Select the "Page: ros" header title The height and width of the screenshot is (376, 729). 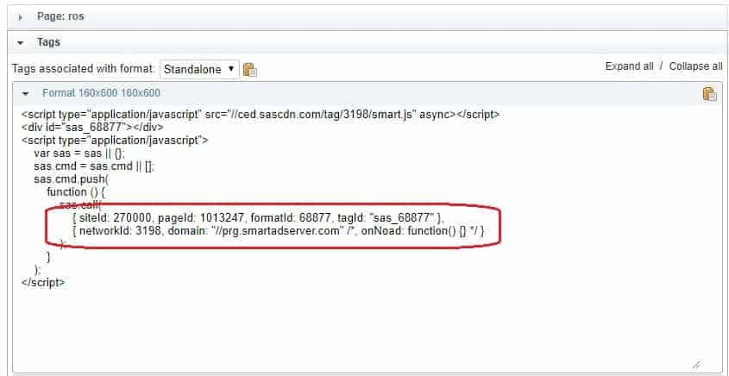pos(60,17)
